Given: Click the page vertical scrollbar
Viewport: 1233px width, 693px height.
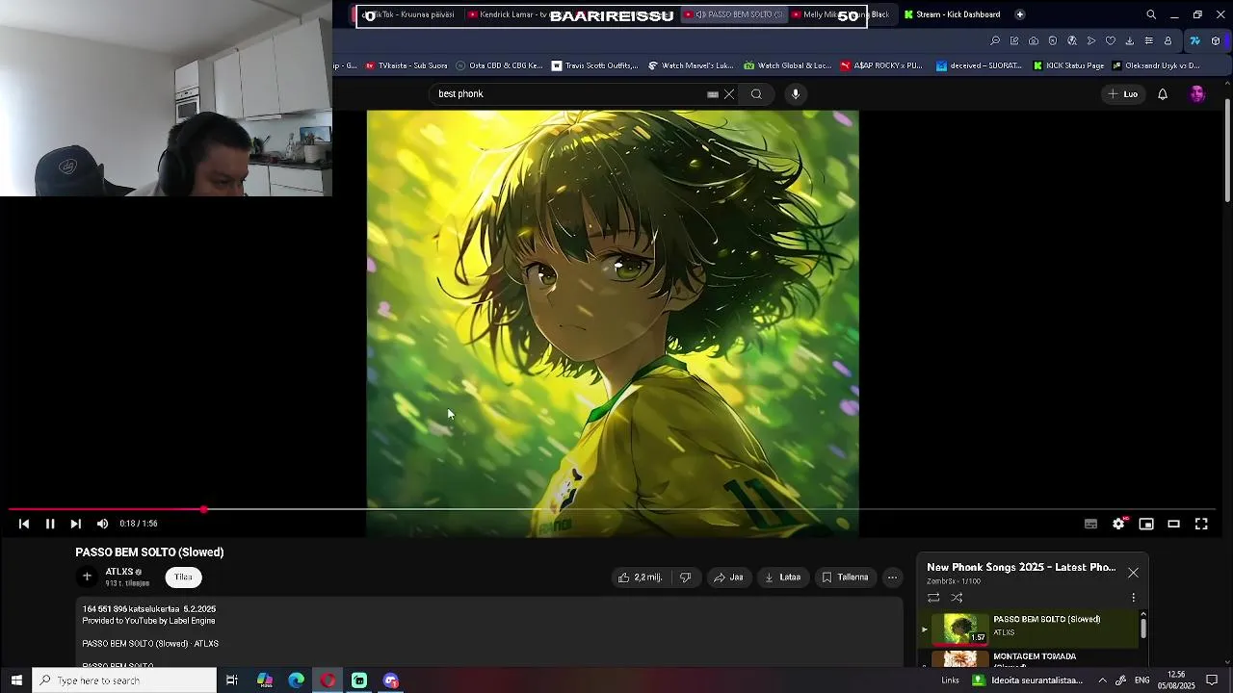Looking at the screenshot, I should click(1227, 151).
